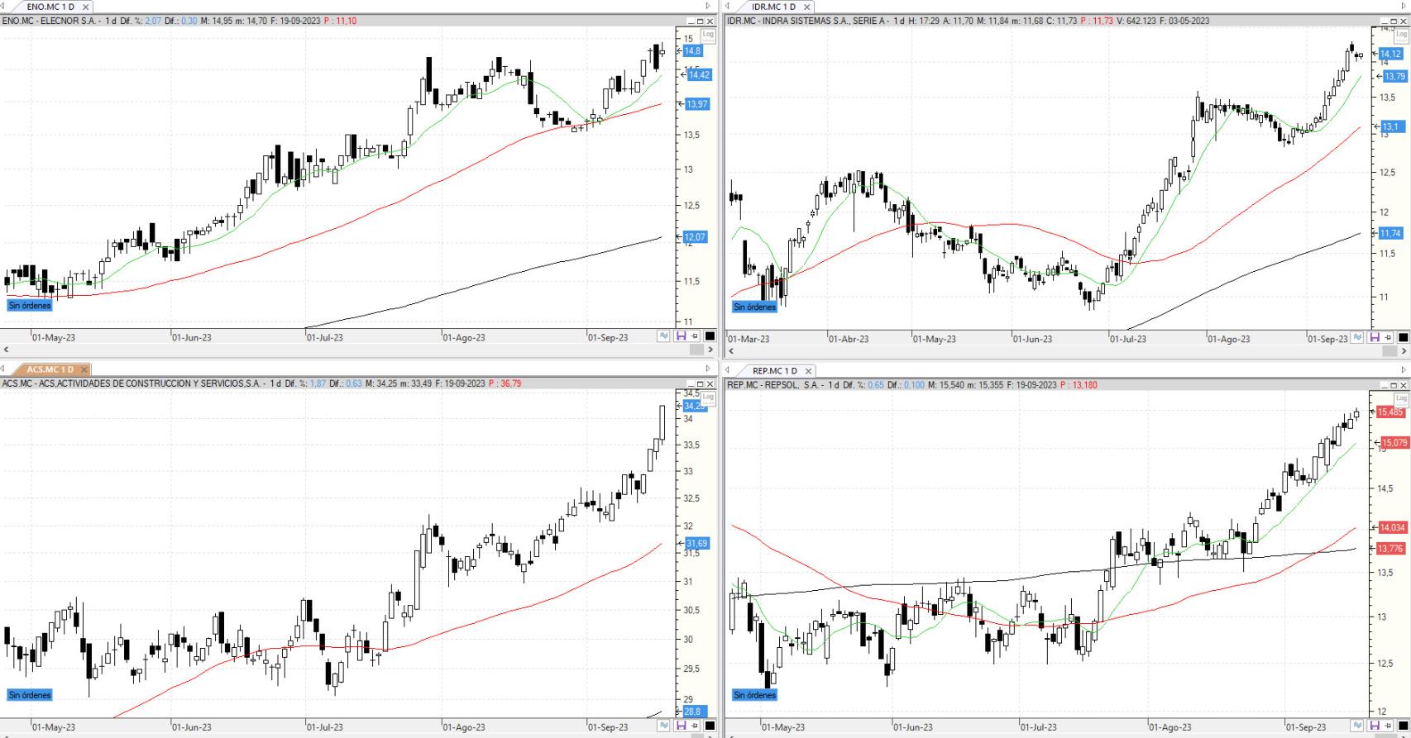
Task: Pin the IDR.MC chart time axis
Action: click(1388, 338)
